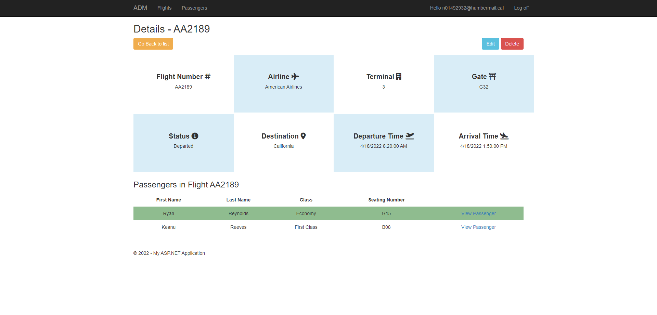Select the Keanu first name cell
The height and width of the screenshot is (315, 657).
point(169,227)
